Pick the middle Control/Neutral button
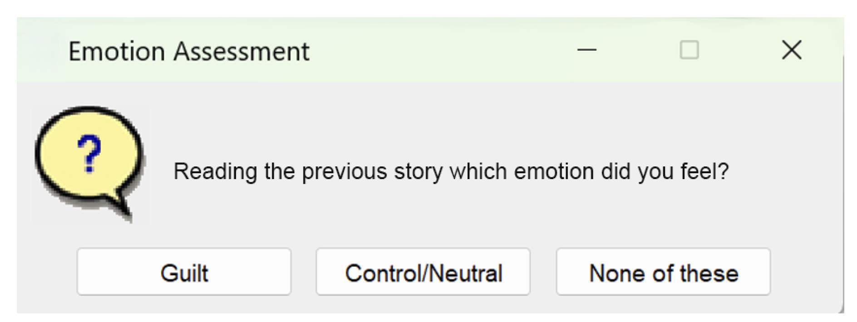Image resolution: width=857 pixels, height=322 pixels. [423, 272]
